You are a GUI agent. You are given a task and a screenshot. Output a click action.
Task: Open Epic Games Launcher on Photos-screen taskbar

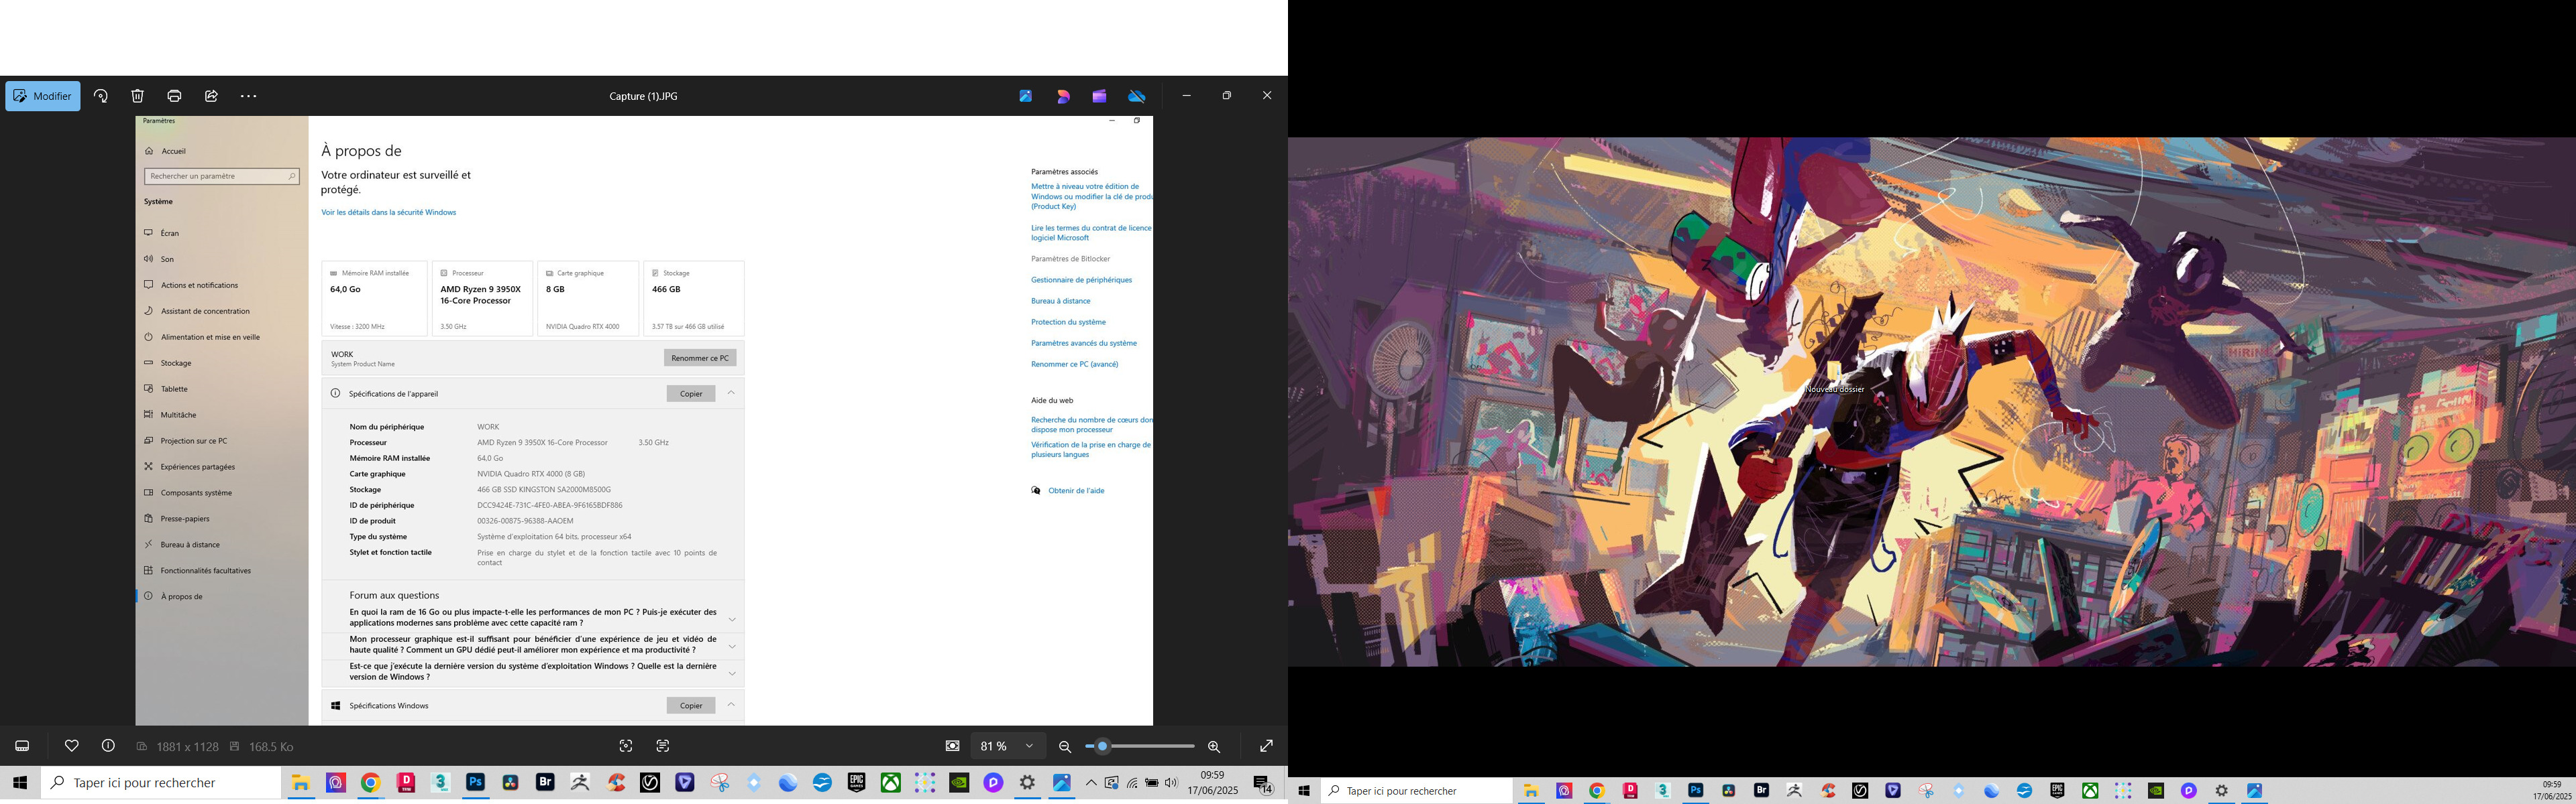856,783
